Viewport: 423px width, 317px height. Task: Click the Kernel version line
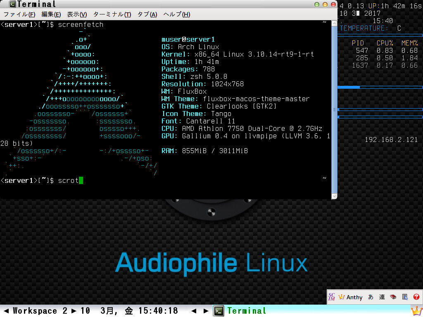(238, 54)
